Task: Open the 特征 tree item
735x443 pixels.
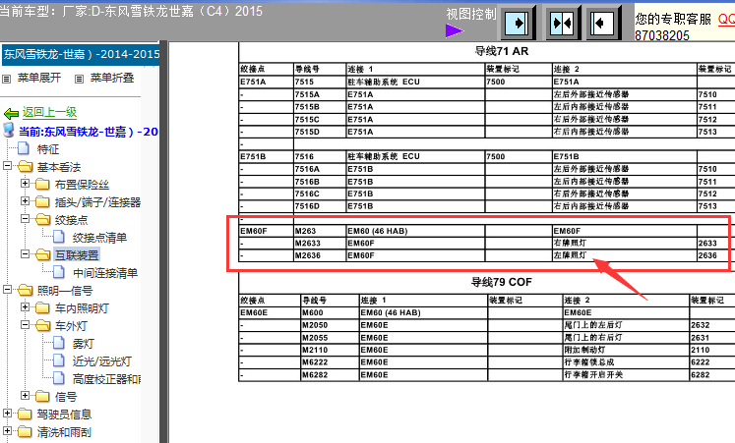Action: point(48,149)
